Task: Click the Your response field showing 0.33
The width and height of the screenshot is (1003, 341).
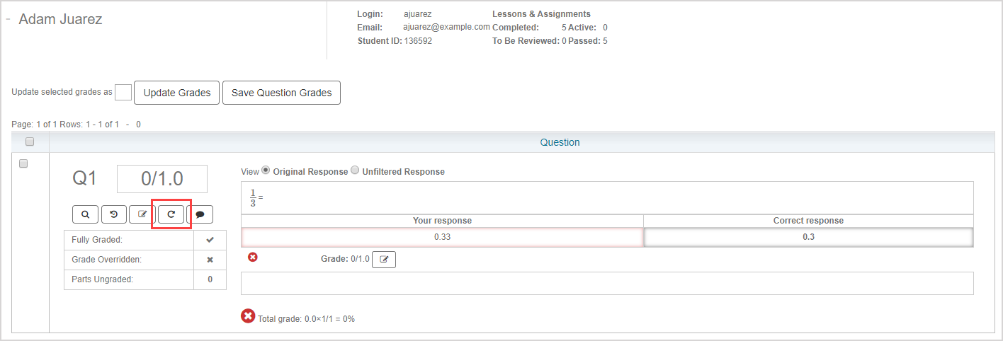Action: (442, 237)
